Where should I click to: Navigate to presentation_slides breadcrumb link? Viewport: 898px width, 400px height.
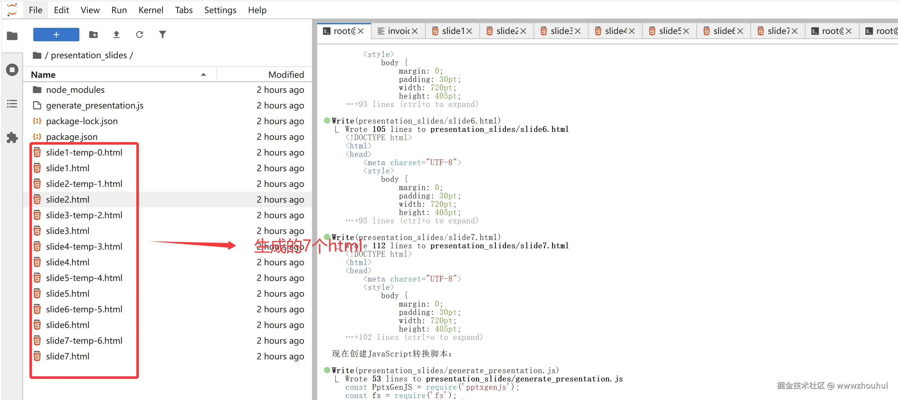click(89, 55)
